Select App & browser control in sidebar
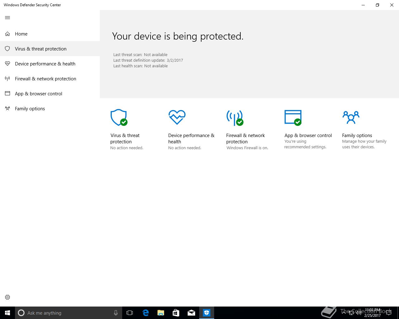Image resolution: width=399 pixels, height=319 pixels. point(50,93)
